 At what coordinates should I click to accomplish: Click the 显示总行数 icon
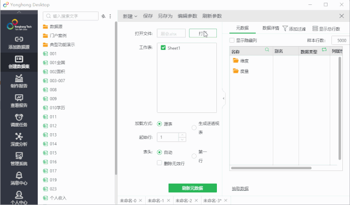315,29
